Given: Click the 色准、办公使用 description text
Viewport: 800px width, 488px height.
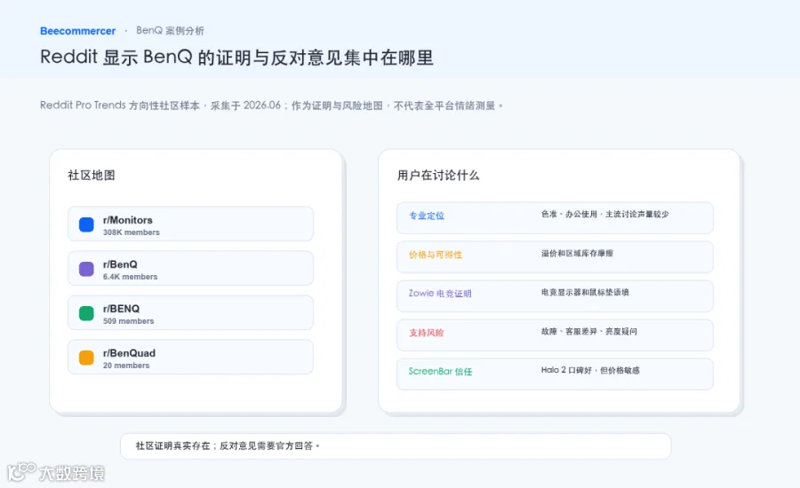Looking at the screenshot, I should click(x=604, y=214).
